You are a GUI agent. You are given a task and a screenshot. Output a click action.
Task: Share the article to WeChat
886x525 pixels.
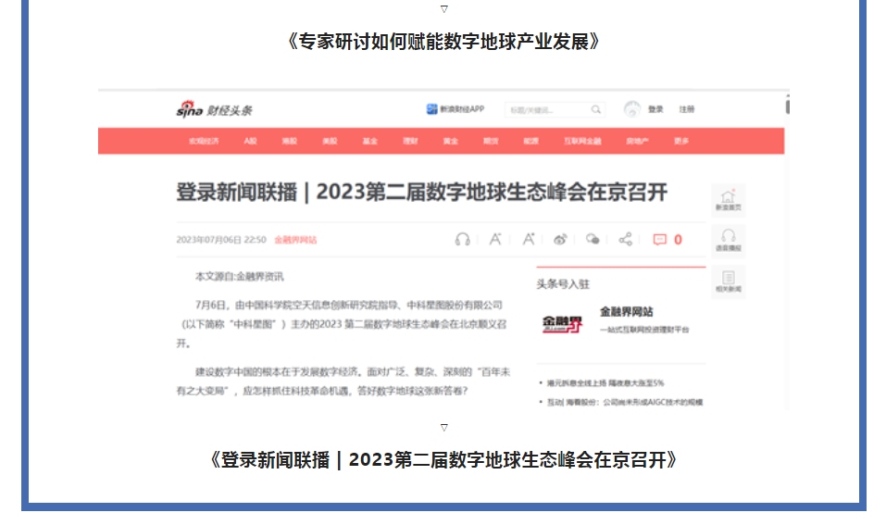(593, 239)
